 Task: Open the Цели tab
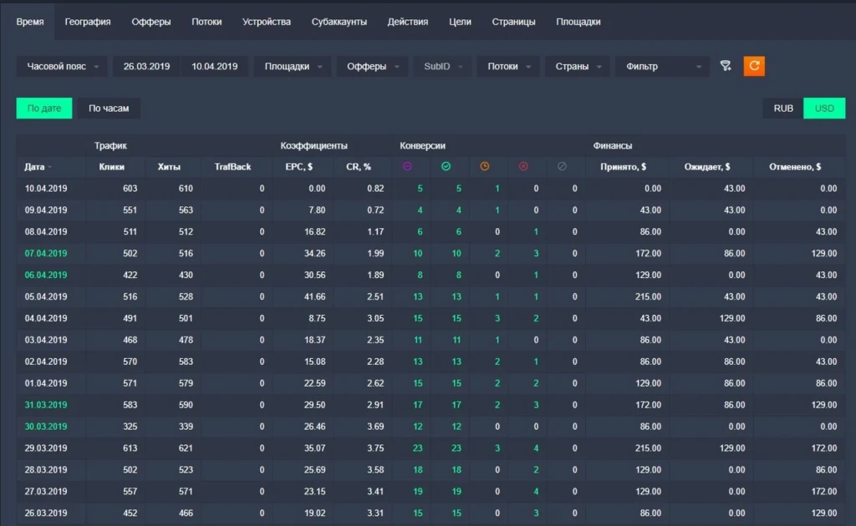[x=461, y=22]
